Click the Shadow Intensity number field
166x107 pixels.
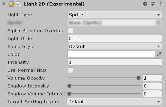pos(152,86)
